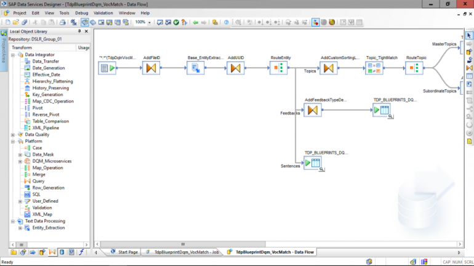Image resolution: width=474 pixels, height=266 pixels.
Task: Click the AddCustomSortingL query node
Action: pyautogui.click(x=329, y=68)
